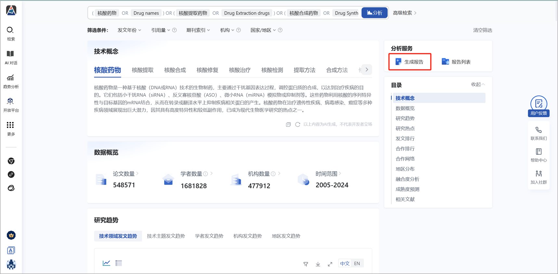Expand trend chart to fullscreen icon
This screenshot has height=274, width=558.
click(330, 264)
